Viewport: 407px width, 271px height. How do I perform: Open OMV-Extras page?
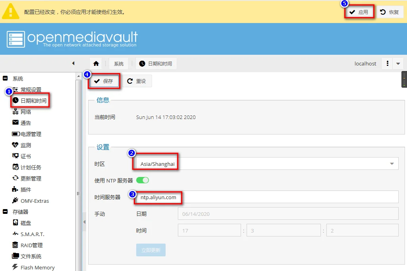tap(31, 201)
